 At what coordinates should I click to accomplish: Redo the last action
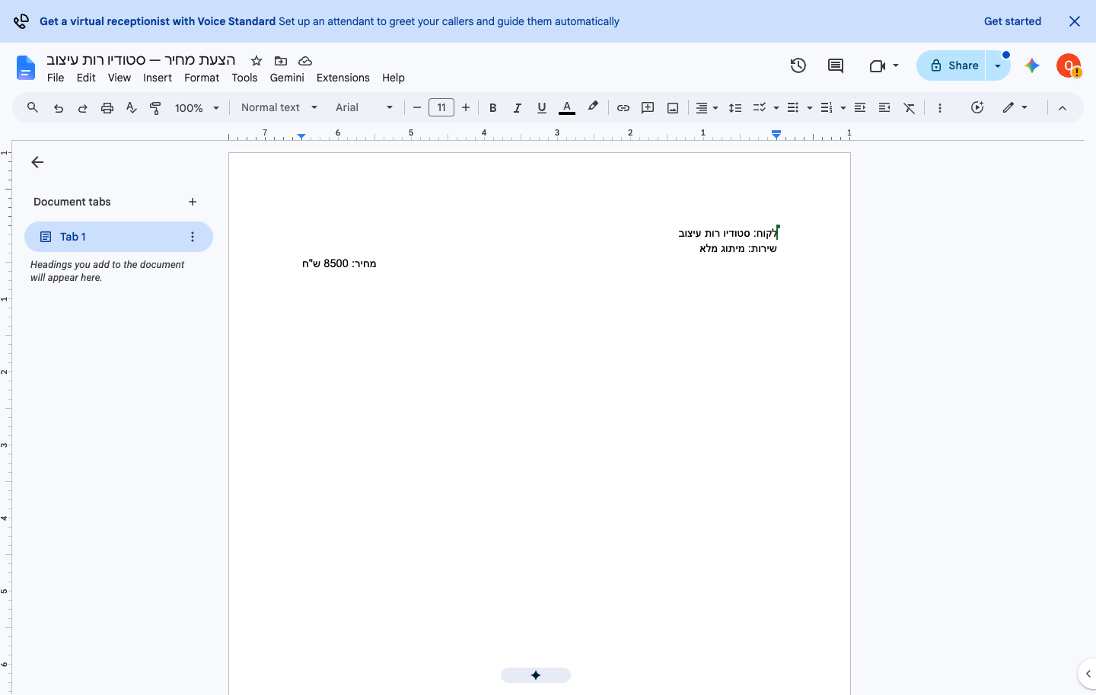pyautogui.click(x=83, y=108)
